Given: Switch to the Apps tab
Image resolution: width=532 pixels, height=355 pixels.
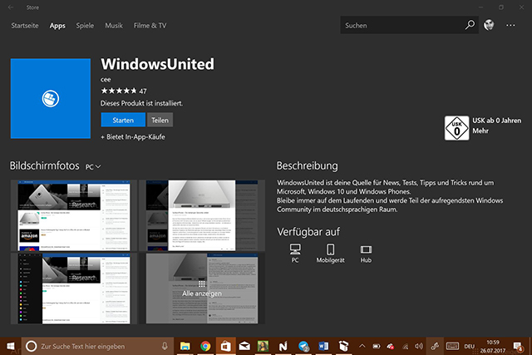Looking at the screenshot, I should (57, 26).
